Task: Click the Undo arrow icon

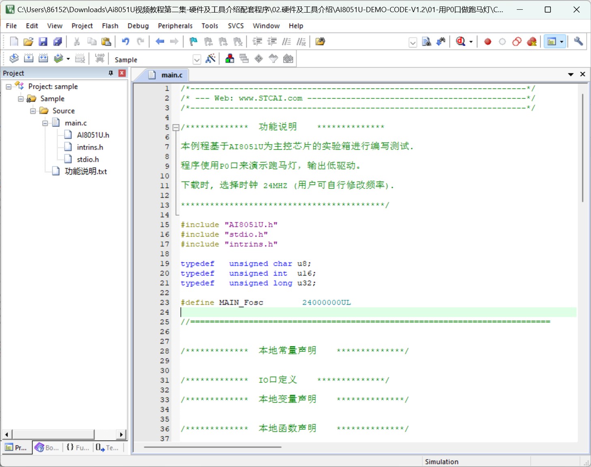Action: (x=125, y=41)
